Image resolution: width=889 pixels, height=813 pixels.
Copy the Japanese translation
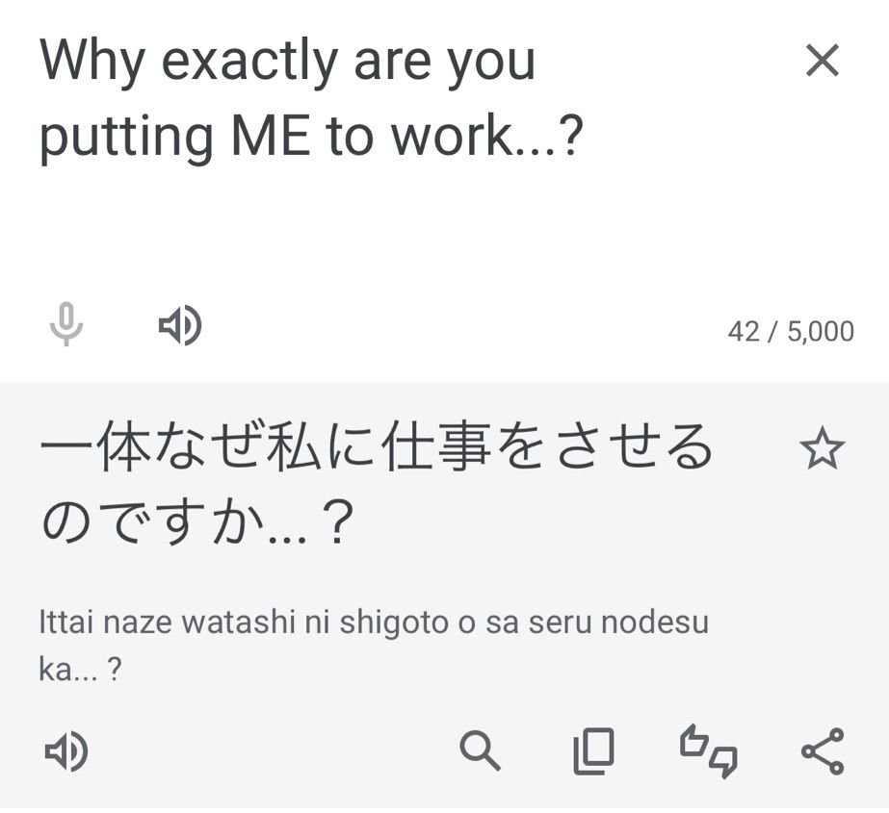(x=593, y=751)
